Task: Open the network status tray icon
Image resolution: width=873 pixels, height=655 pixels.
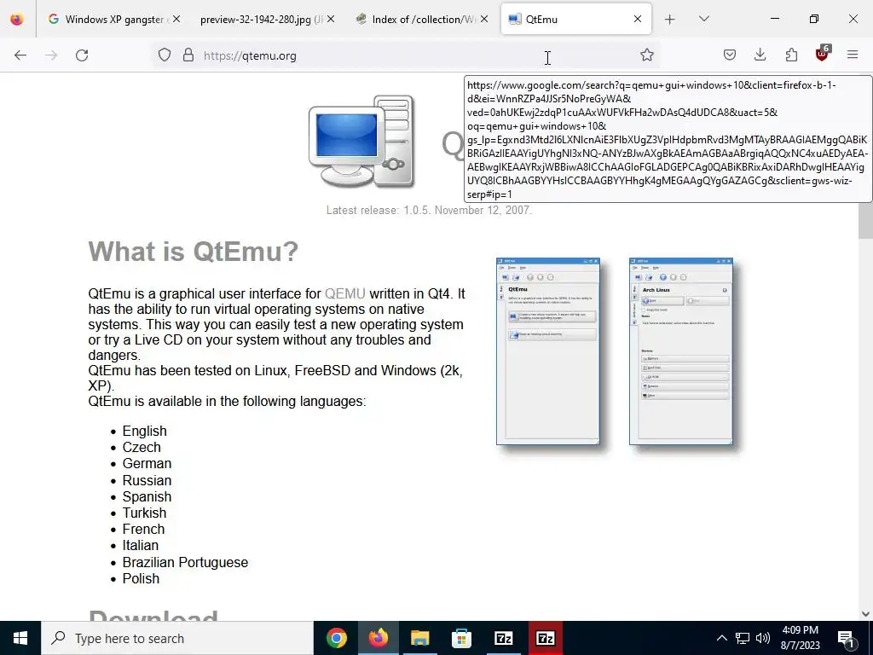Action: (x=743, y=638)
